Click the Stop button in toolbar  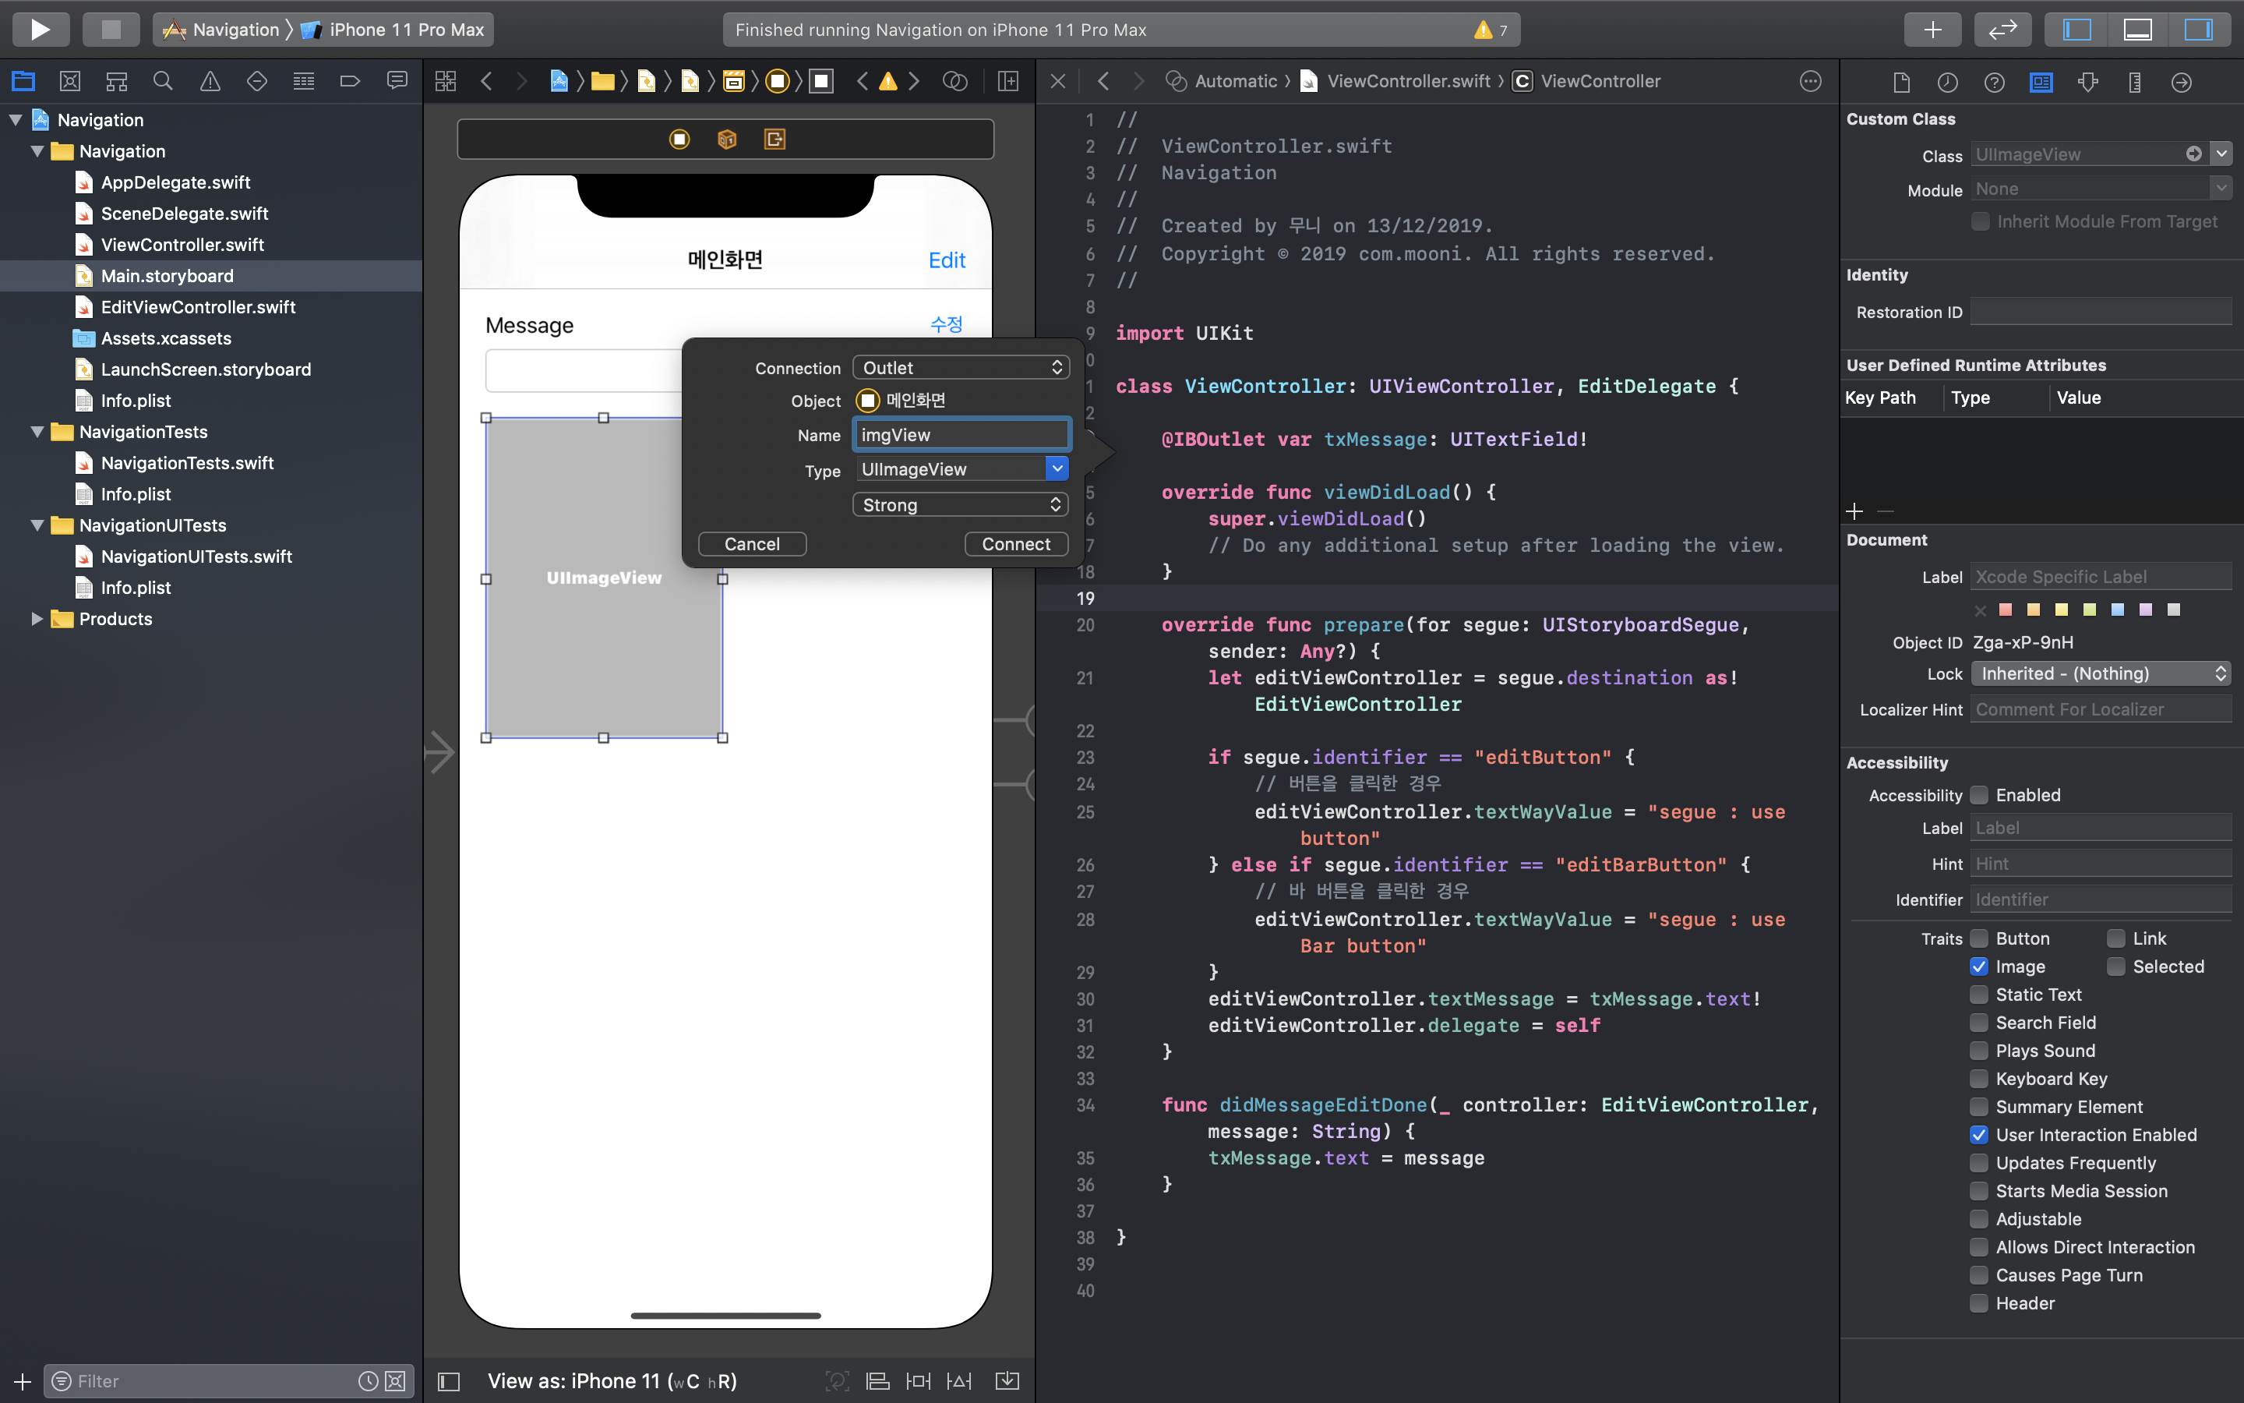click(x=111, y=29)
